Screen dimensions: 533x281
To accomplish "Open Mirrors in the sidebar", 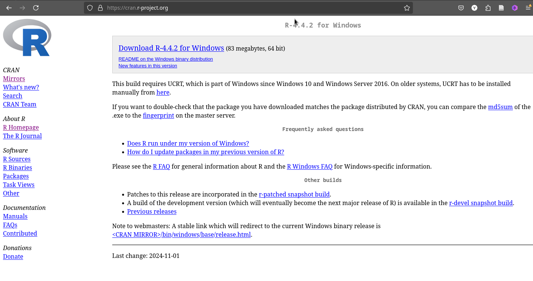I will tap(14, 79).
